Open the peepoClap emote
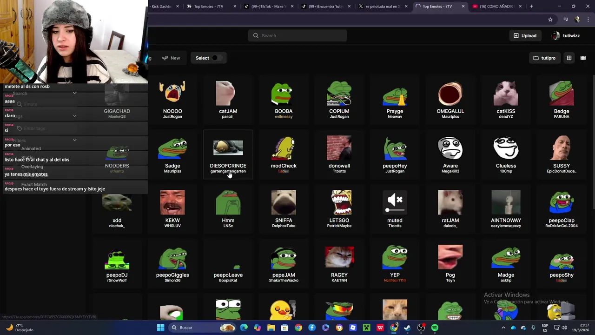The width and height of the screenshot is (595, 335). (x=562, y=208)
